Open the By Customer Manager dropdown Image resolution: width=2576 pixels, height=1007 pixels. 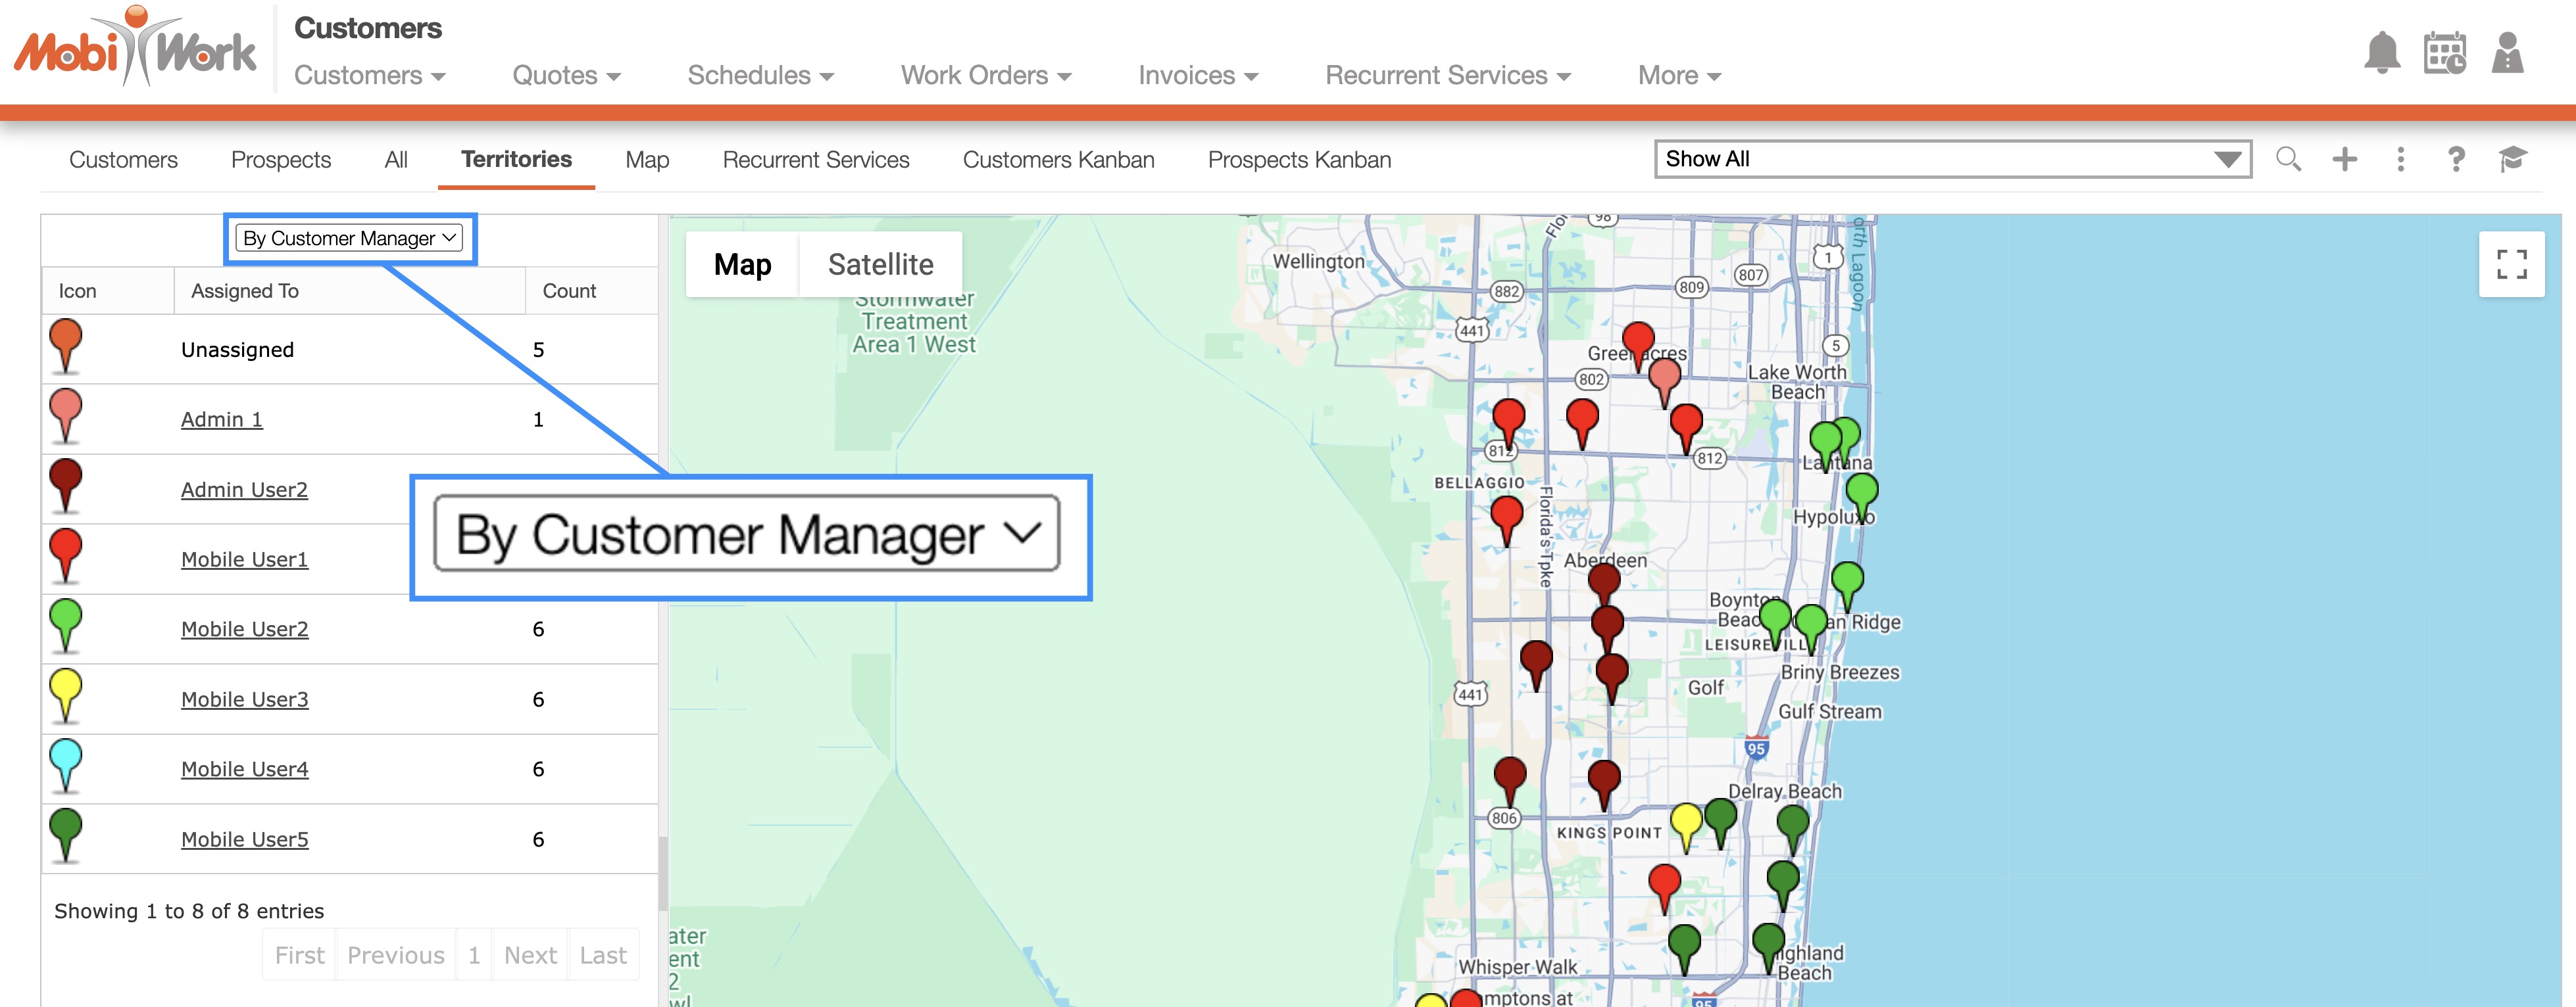[350, 238]
